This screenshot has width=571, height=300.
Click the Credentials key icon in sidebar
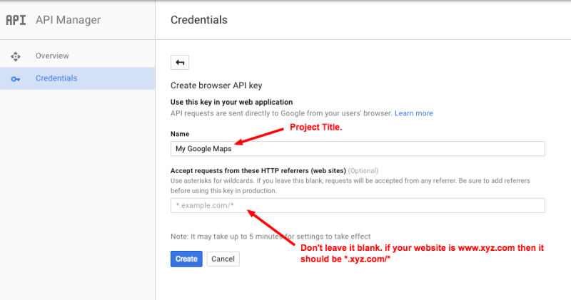[16, 78]
